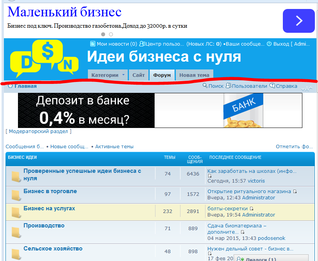
Task: Open Модераторский раздел link
Action: (x=39, y=131)
